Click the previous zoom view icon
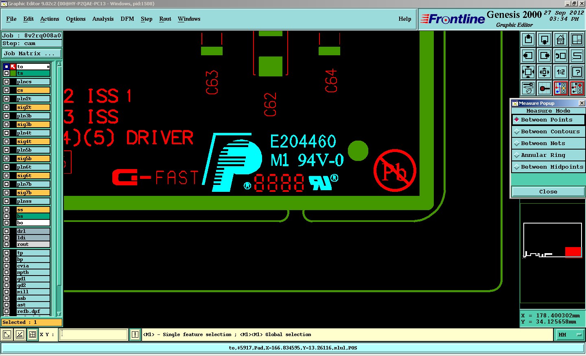 [x=561, y=56]
